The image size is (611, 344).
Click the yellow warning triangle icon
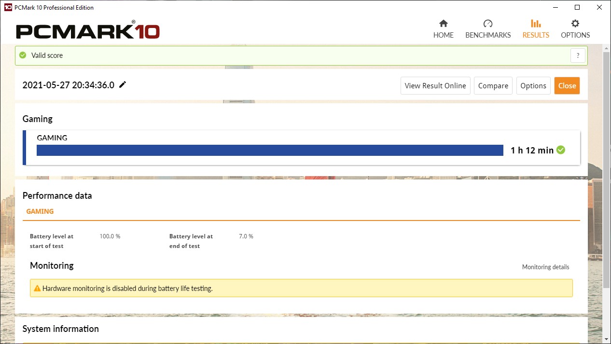37,289
